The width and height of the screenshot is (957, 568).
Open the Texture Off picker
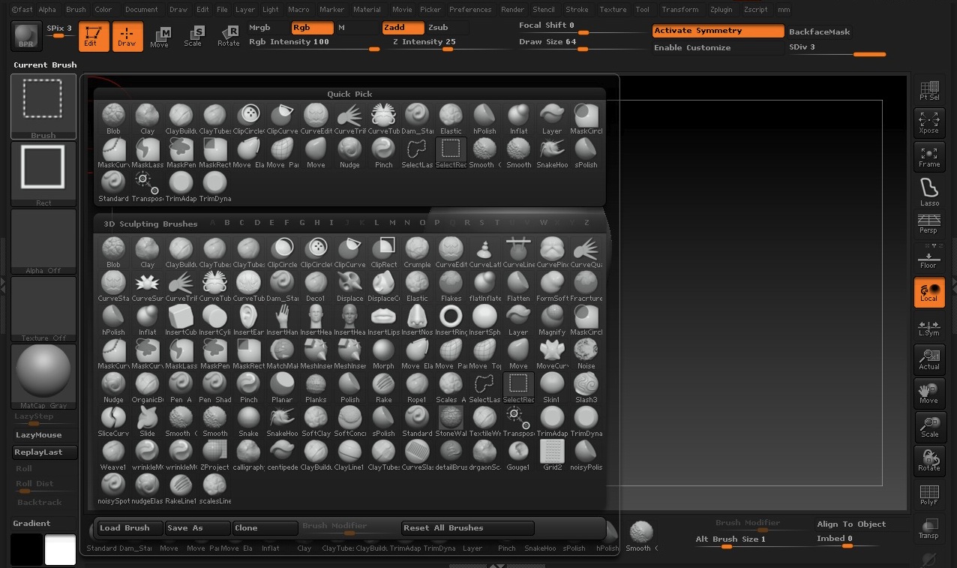pos(43,309)
